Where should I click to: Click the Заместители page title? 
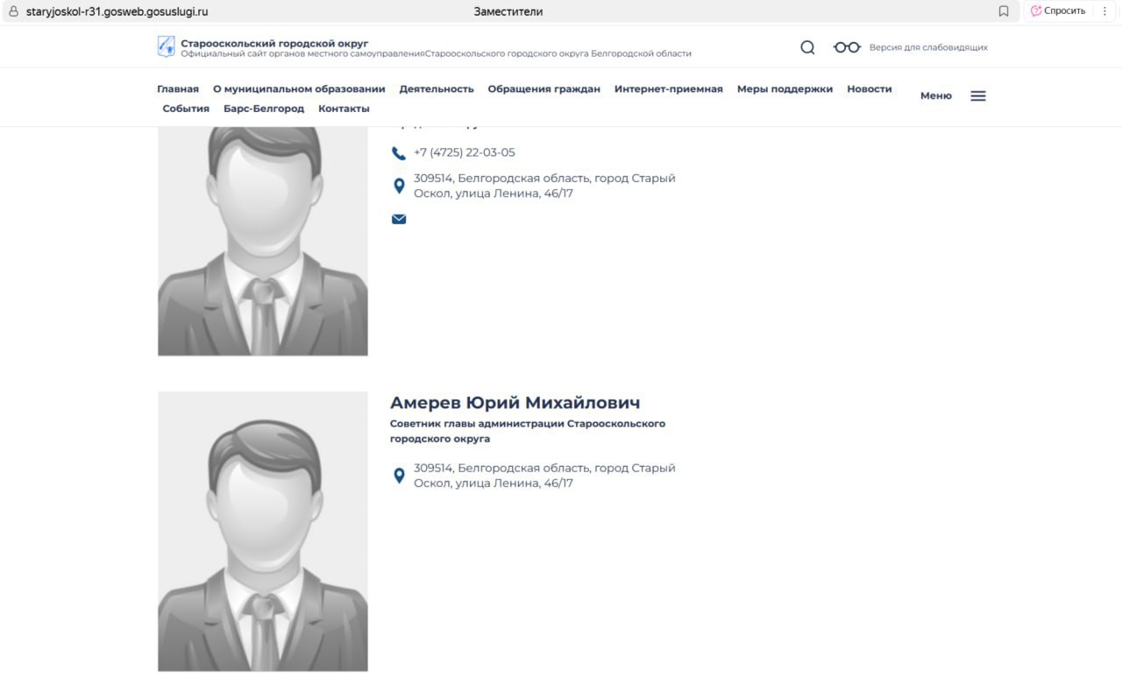pos(508,11)
